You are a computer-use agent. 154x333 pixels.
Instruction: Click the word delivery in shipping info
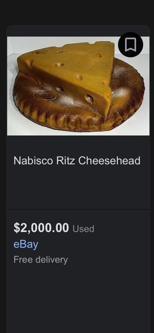51,260
